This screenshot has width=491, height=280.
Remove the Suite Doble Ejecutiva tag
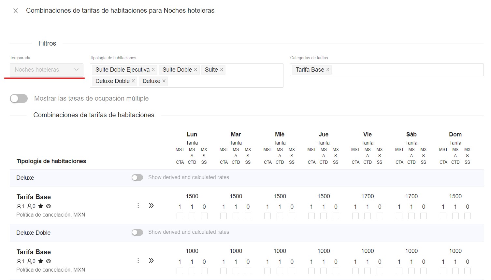point(153,69)
